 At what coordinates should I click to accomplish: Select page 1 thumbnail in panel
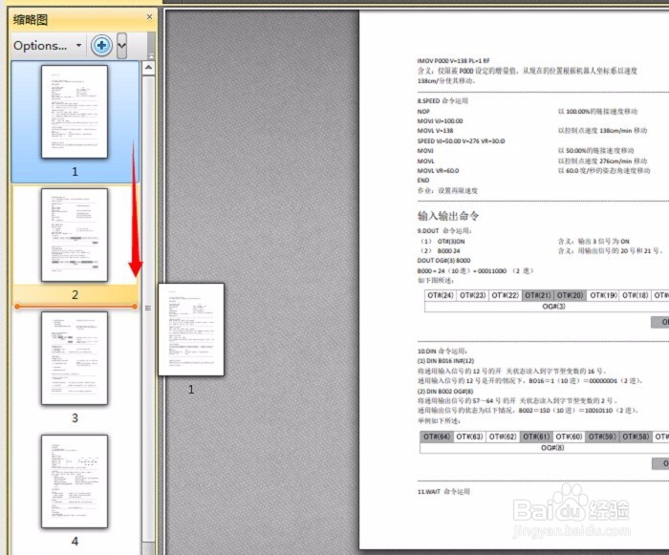75,112
